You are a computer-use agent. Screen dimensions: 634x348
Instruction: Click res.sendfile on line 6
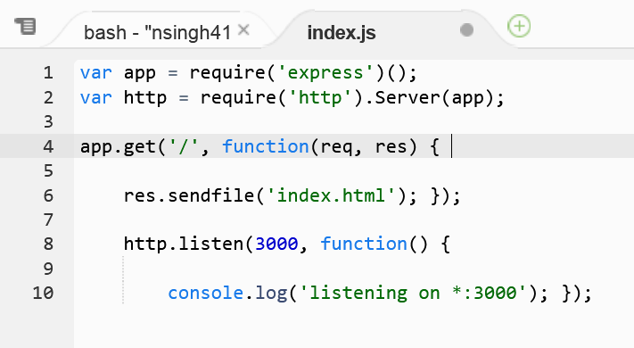coord(189,195)
